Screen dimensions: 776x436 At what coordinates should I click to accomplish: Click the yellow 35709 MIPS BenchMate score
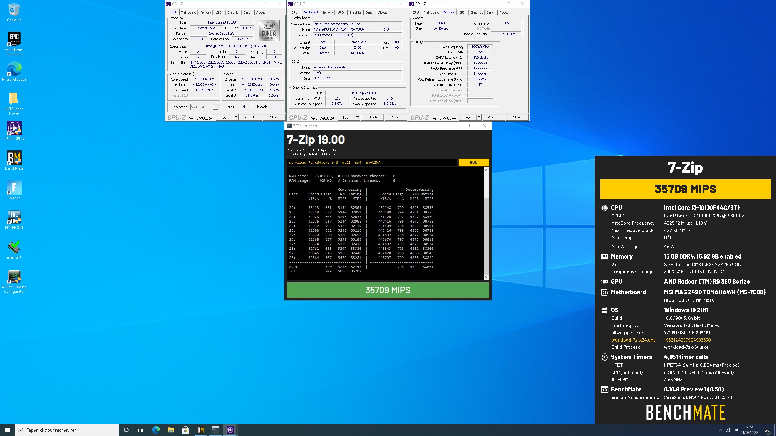[685, 189]
